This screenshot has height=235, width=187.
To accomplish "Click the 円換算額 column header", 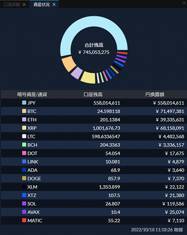I will [x=155, y=94].
